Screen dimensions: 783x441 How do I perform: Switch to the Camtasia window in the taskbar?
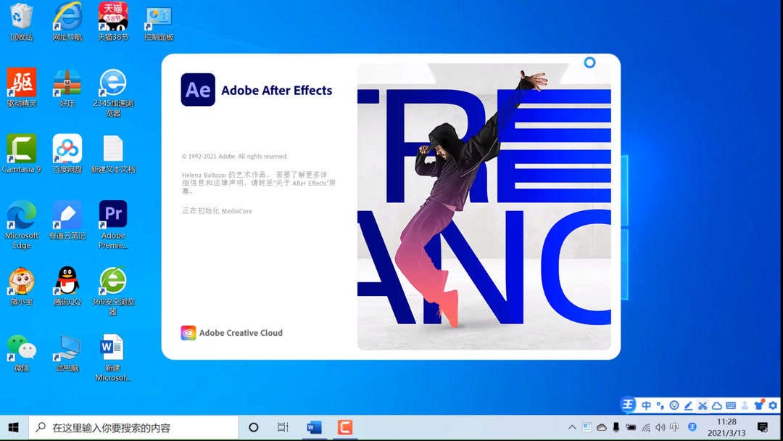(x=345, y=427)
